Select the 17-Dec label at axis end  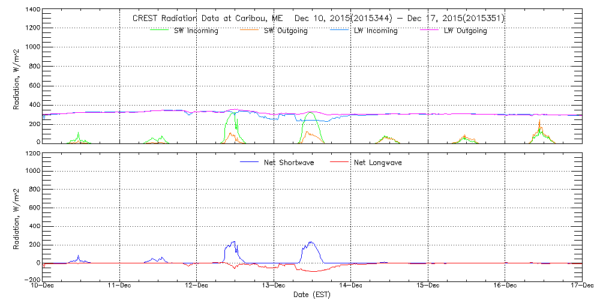click(x=581, y=286)
